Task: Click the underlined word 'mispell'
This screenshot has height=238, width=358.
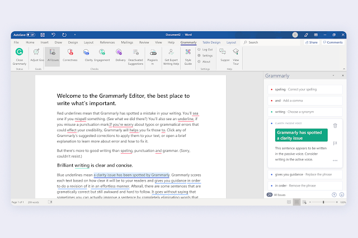Action: (81, 119)
